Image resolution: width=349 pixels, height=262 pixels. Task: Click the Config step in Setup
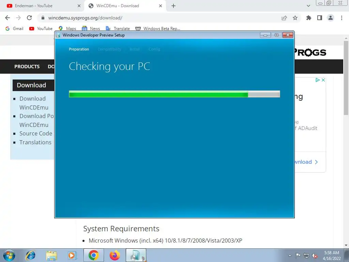(x=154, y=49)
